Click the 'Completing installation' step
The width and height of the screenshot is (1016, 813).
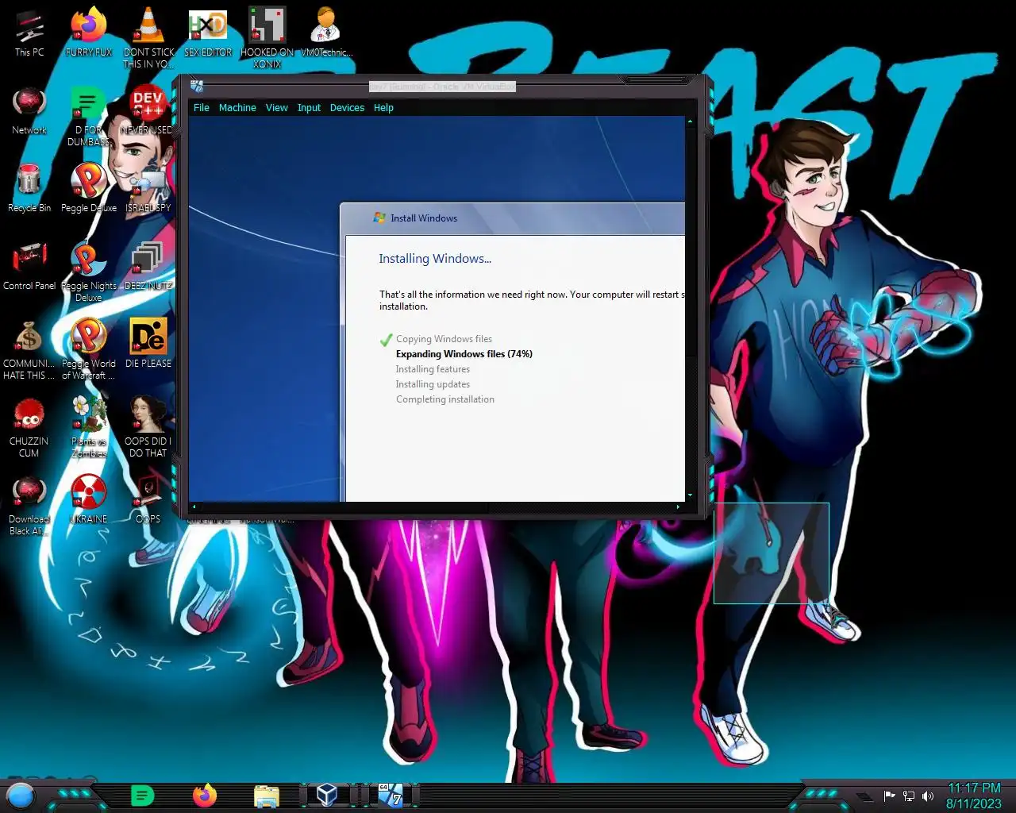tap(445, 399)
